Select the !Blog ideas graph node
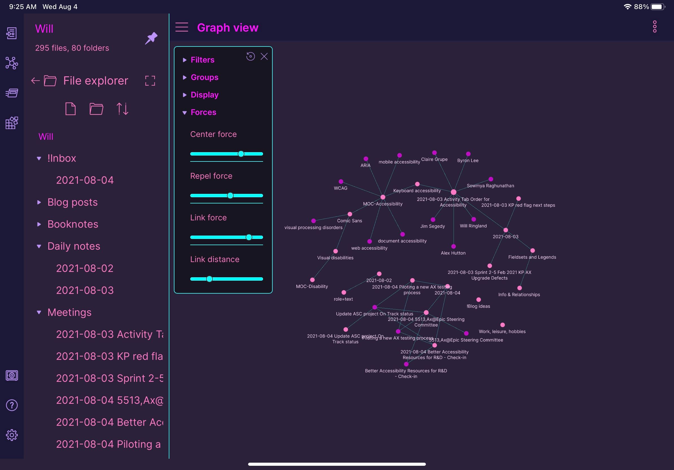 click(478, 300)
